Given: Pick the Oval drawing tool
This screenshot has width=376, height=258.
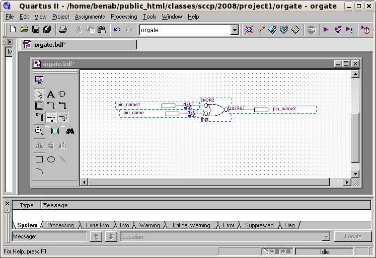Looking at the screenshot, I should tap(51, 159).
